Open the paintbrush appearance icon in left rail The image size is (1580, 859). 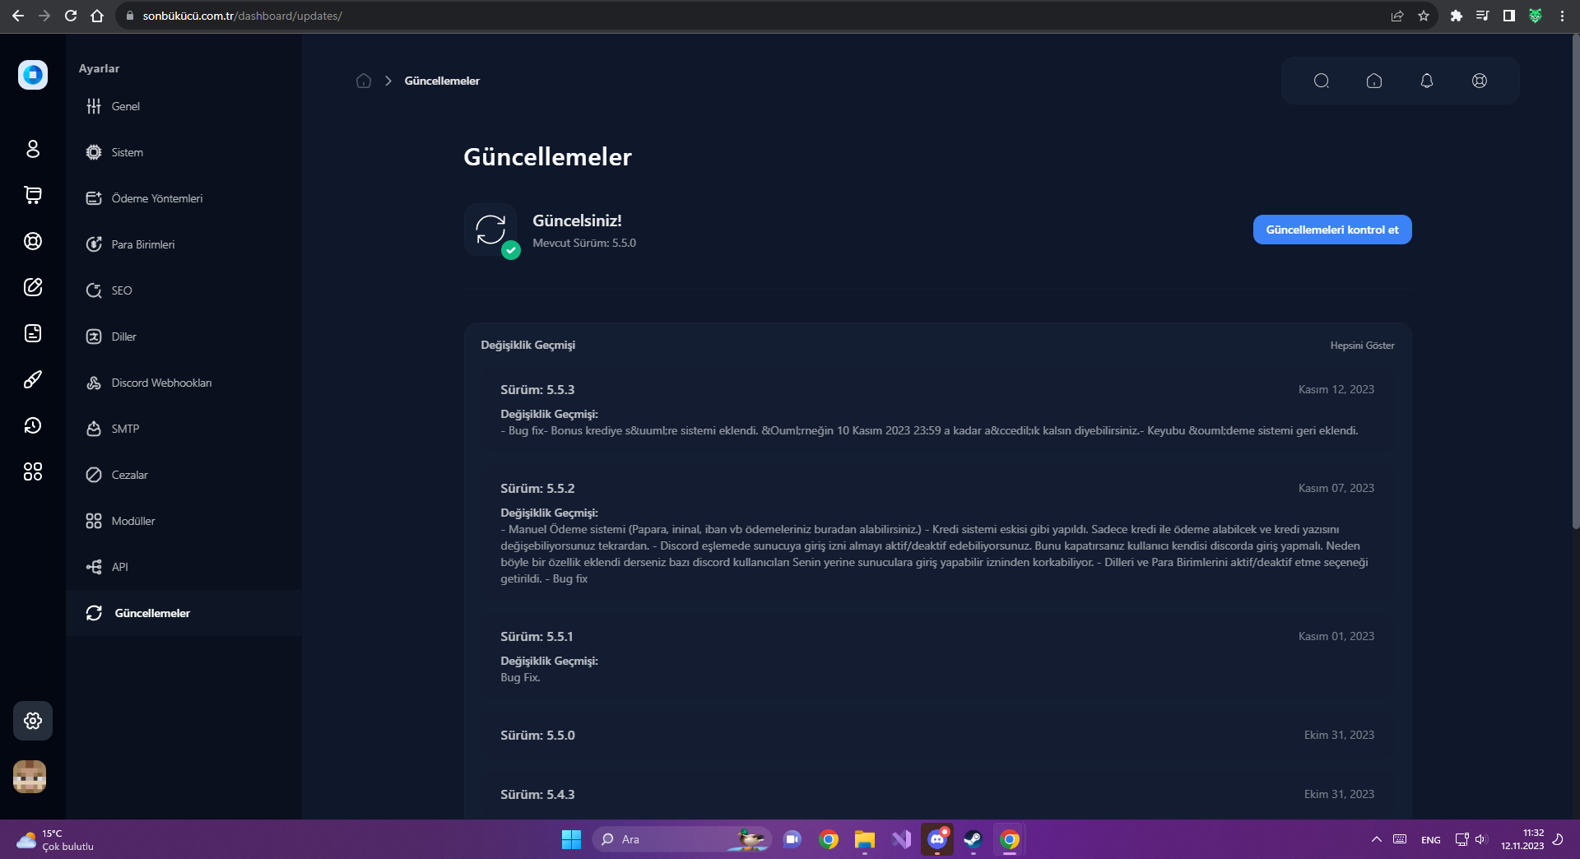pyautogui.click(x=33, y=379)
